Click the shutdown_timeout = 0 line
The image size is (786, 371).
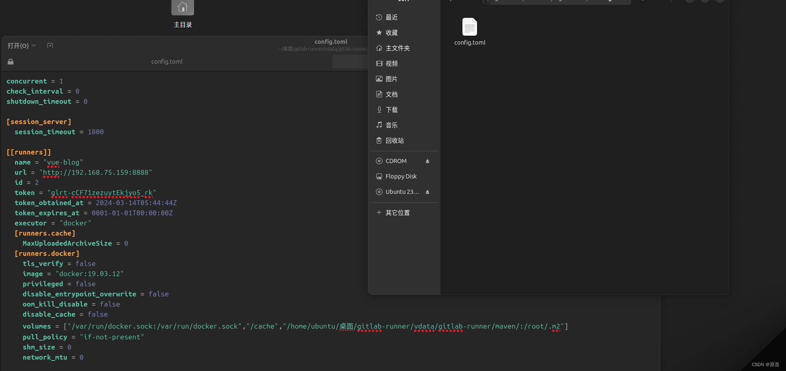47,101
